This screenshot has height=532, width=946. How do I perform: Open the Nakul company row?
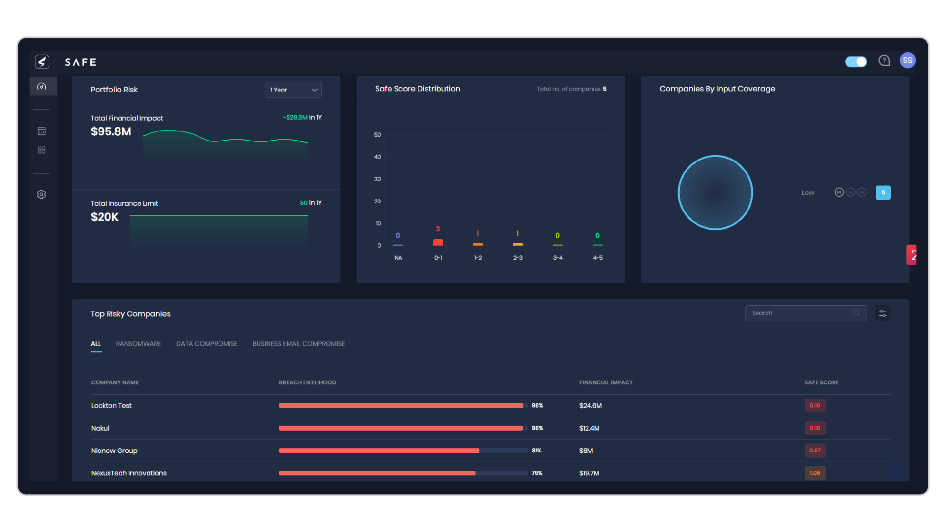tap(491, 428)
